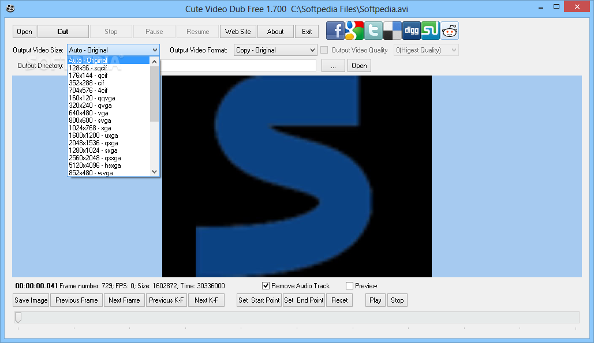Click the size list scroll-down arrow
This screenshot has width=594, height=343.
(154, 172)
